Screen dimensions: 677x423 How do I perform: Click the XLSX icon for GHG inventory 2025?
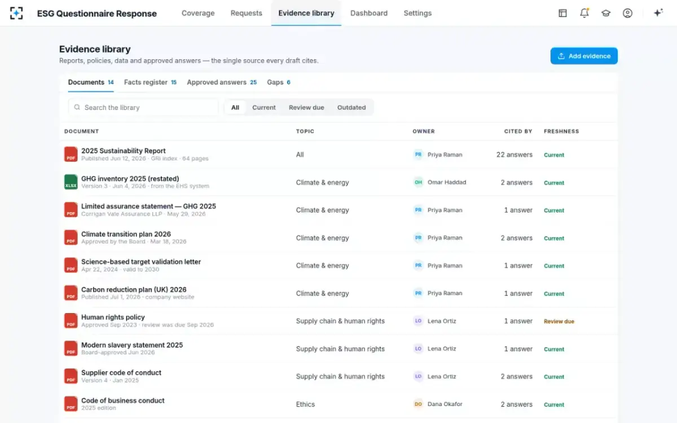[71, 182]
